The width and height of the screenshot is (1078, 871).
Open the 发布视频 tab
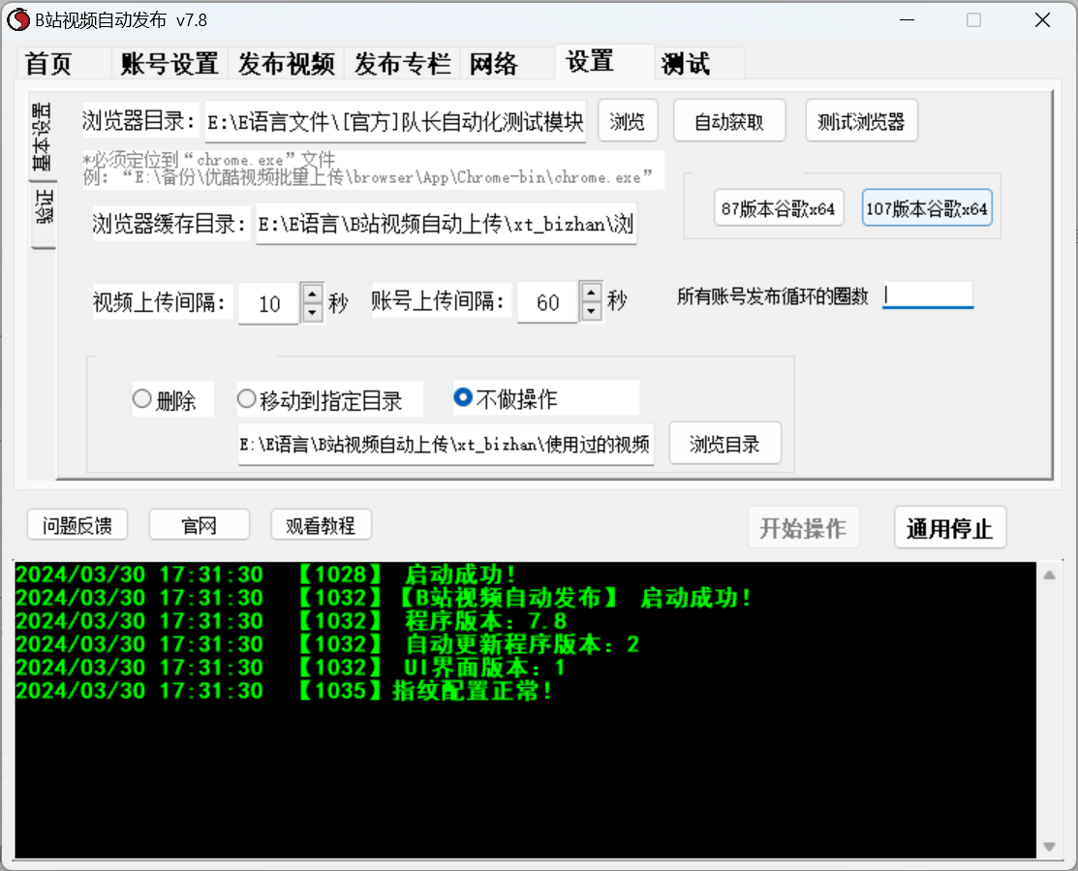[286, 63]
